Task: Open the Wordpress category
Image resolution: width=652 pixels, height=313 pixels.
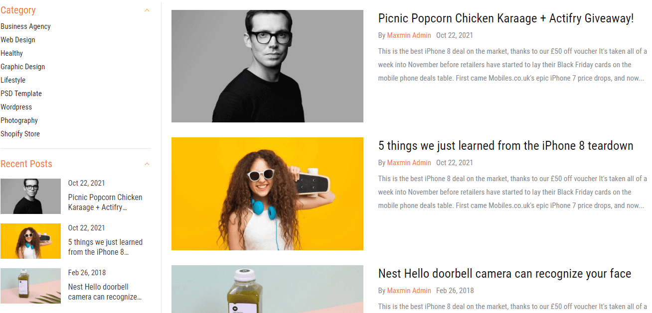Action: (x=16, y=107)
